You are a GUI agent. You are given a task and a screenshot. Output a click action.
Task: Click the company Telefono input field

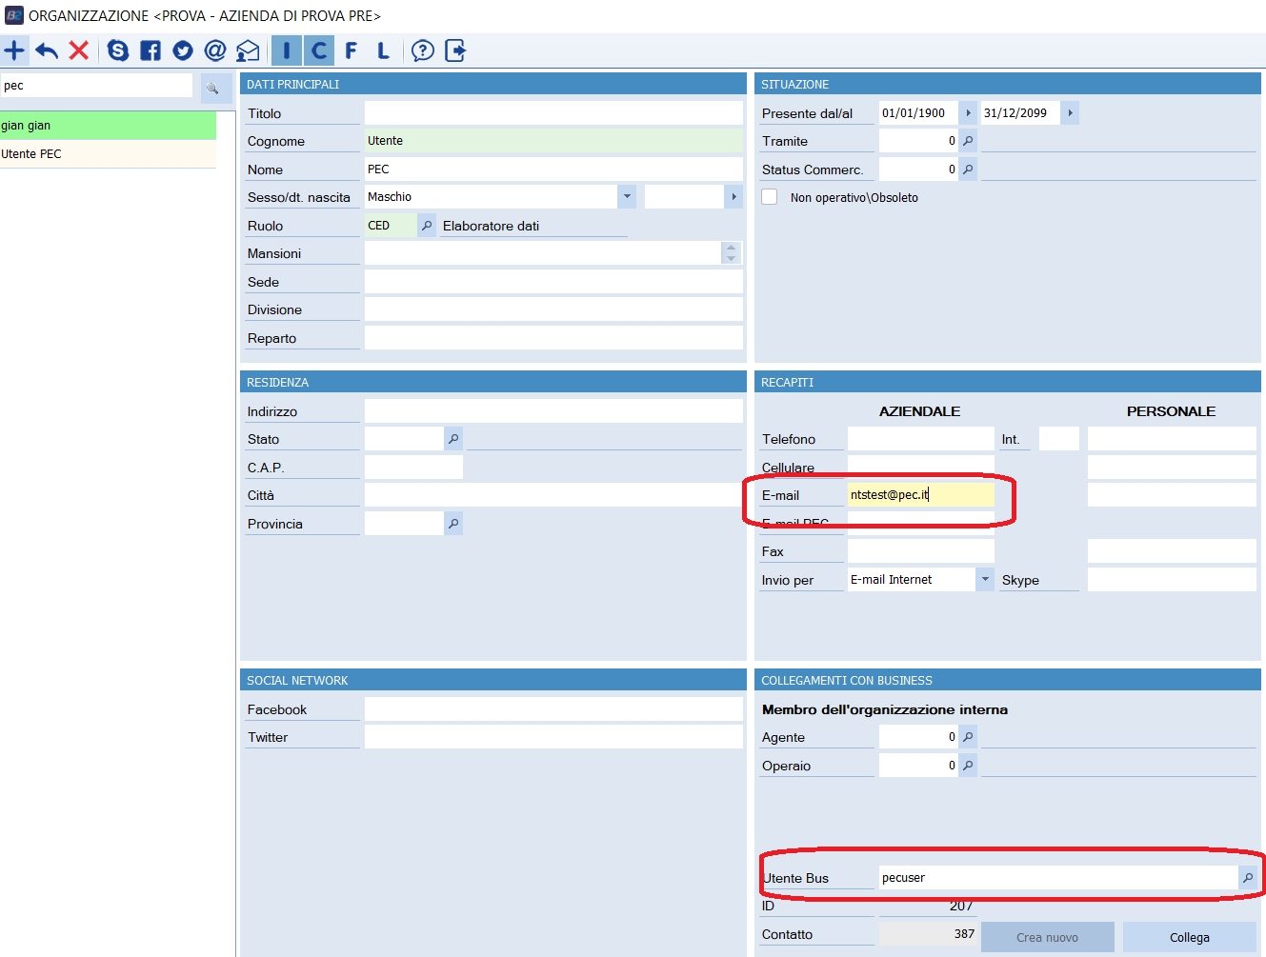[921, 439]
